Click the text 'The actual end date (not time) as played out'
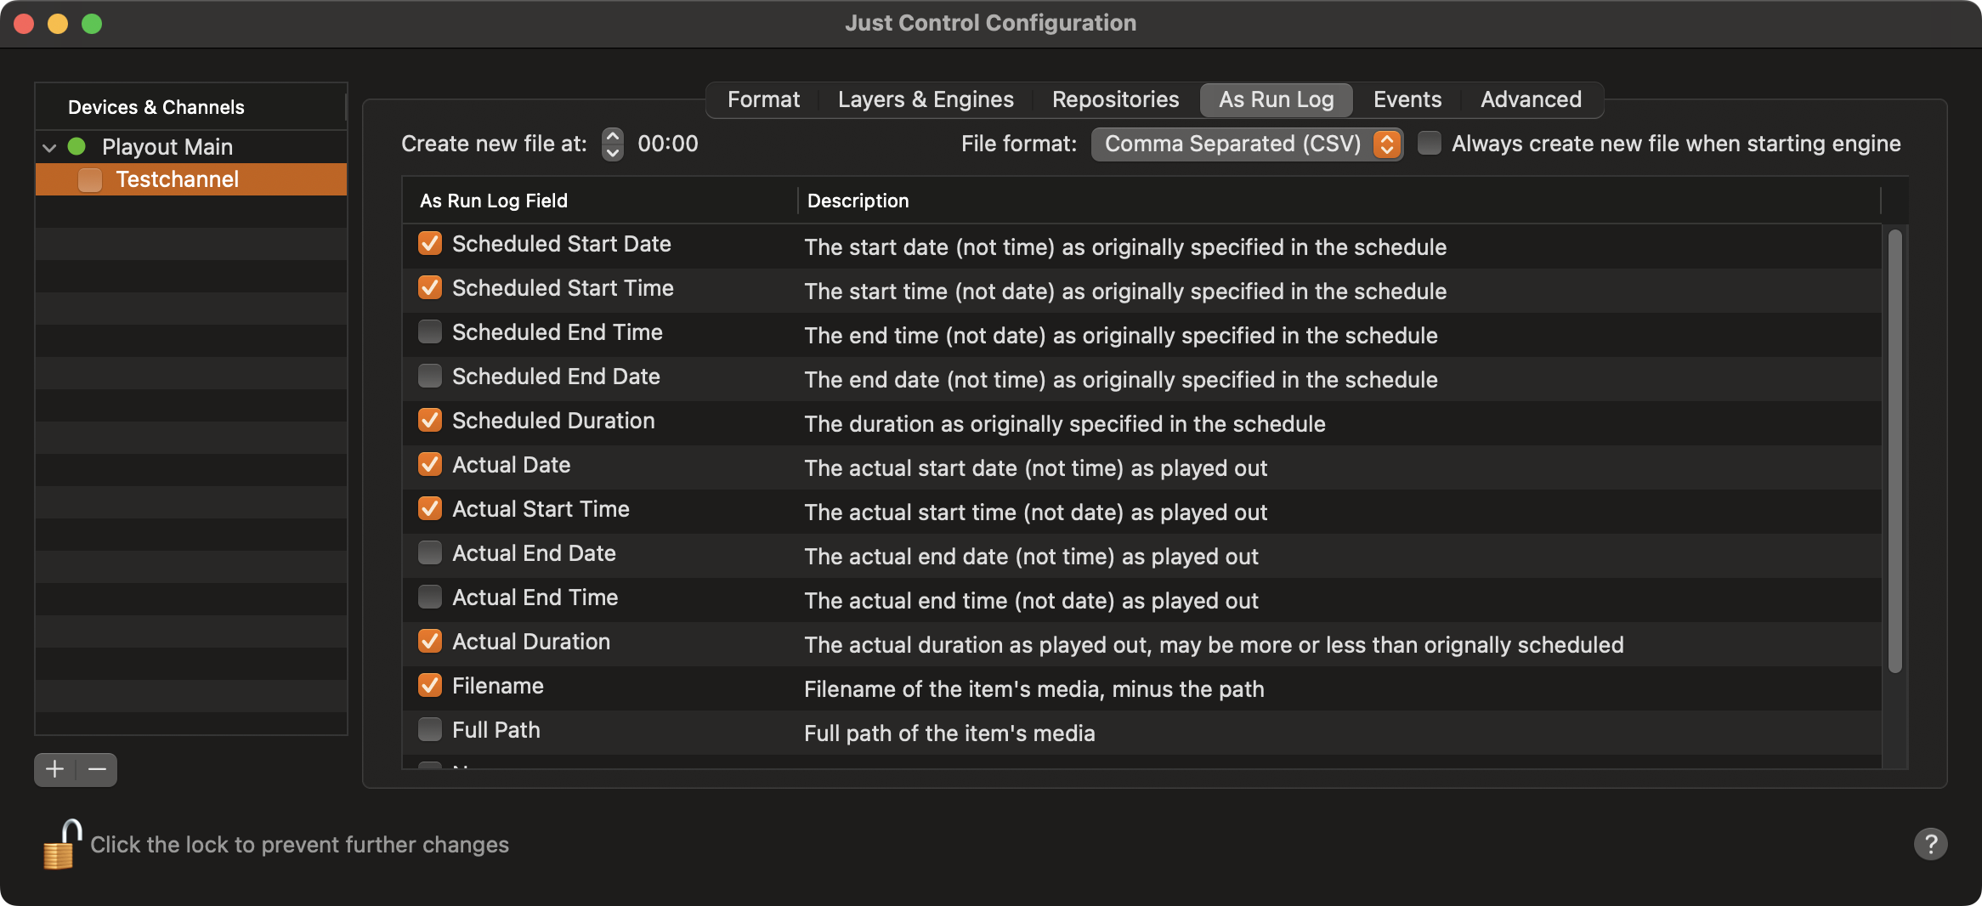The width and height of the screenshot is (1982, 906). pyautogui.click(x=1031, y=557)
